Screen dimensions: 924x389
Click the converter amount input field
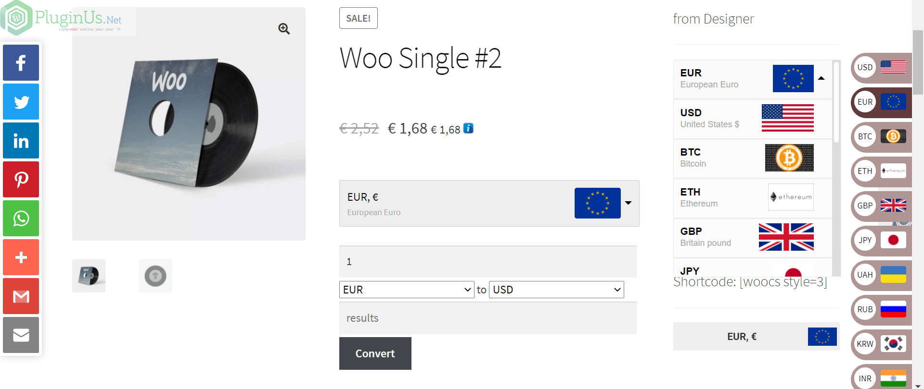coord(488,262)
